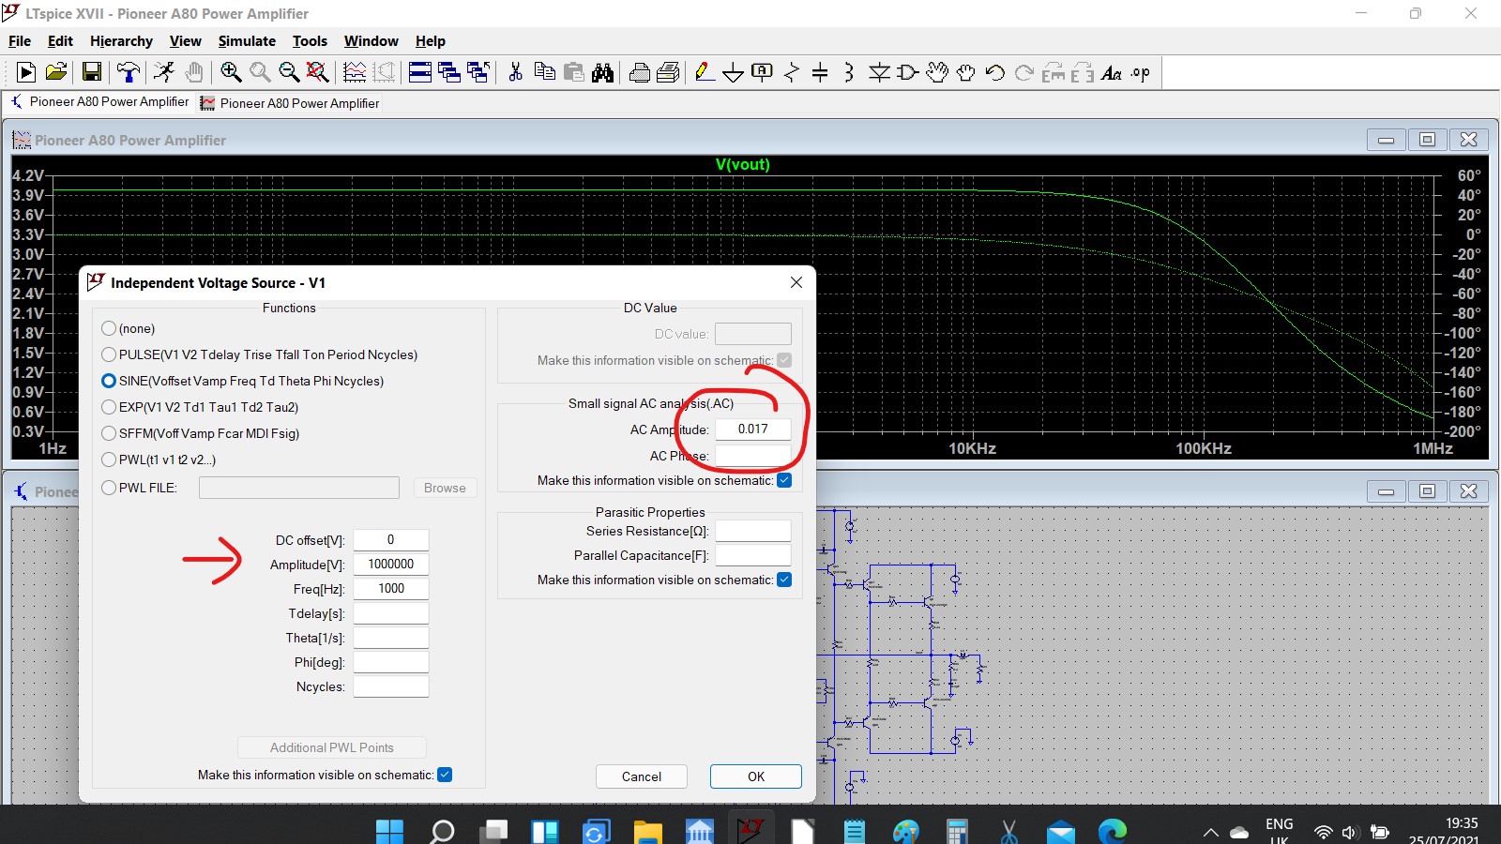Click the Freq[Hz] input field
This screenshot has width=1501, height=844.
pyautogui.click(x=391, y=589)
